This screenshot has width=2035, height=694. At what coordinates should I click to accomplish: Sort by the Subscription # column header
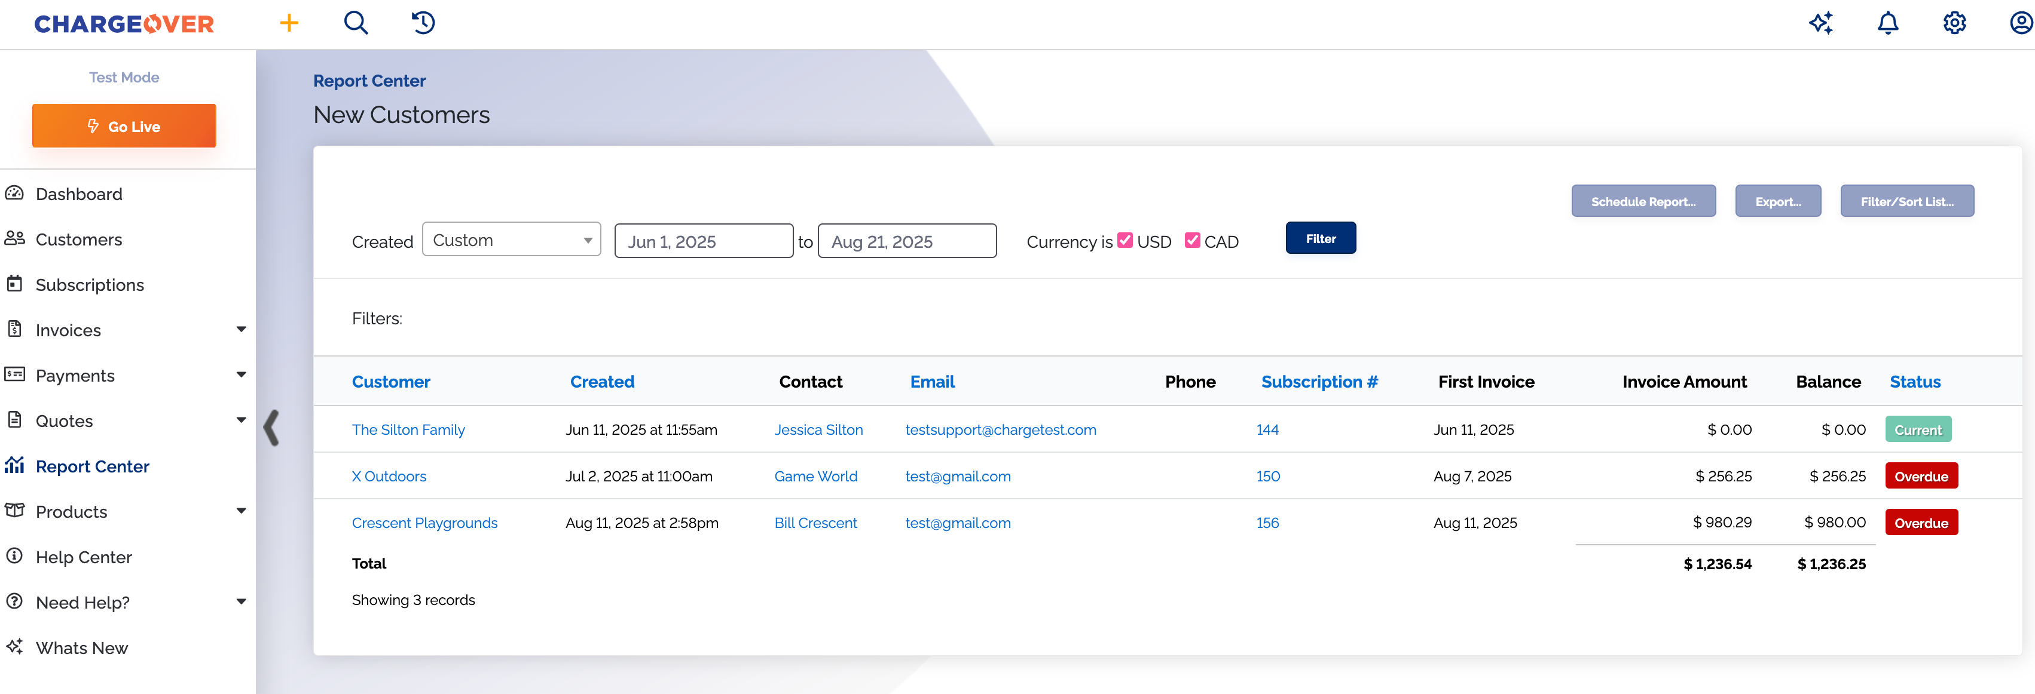point(1319,382)
